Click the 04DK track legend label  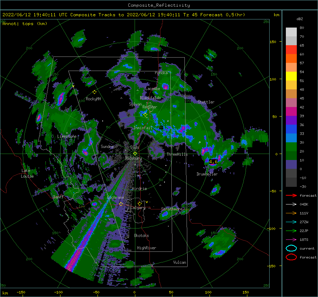click(x=304, y=204)
